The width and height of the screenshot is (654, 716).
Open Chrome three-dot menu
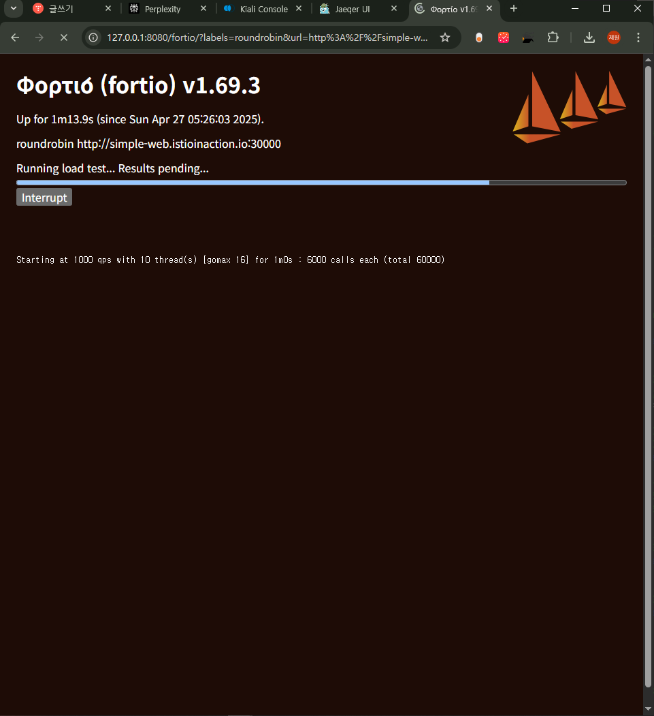[x=638, y=37]
